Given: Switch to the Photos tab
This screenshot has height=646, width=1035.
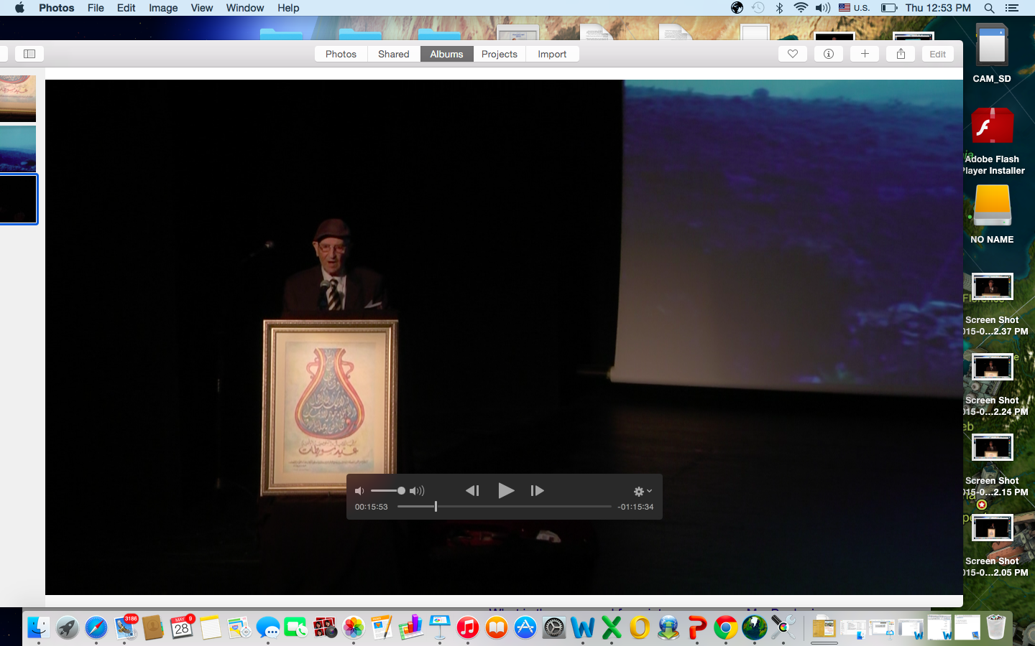Looking at the screenshot, I should [341, 54].
